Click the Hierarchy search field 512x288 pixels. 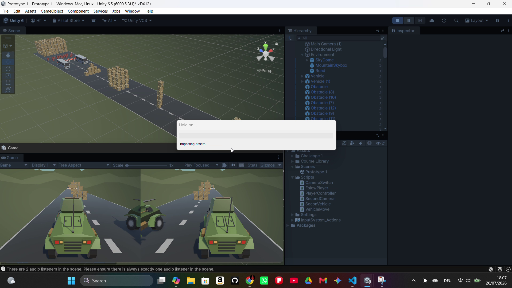click(x=338, y=38)
